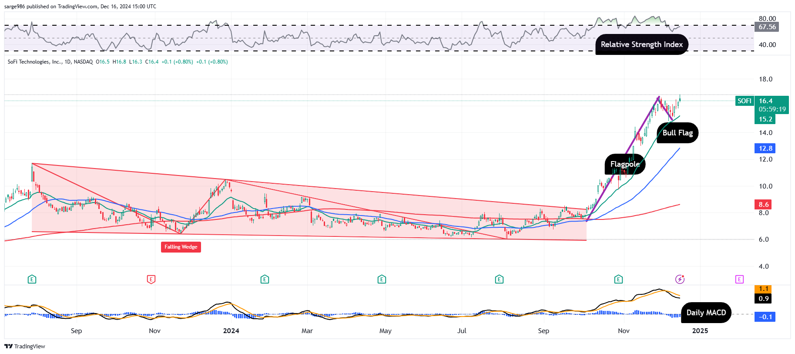Click the blue 12.8 moving average tag

(765, 148)
